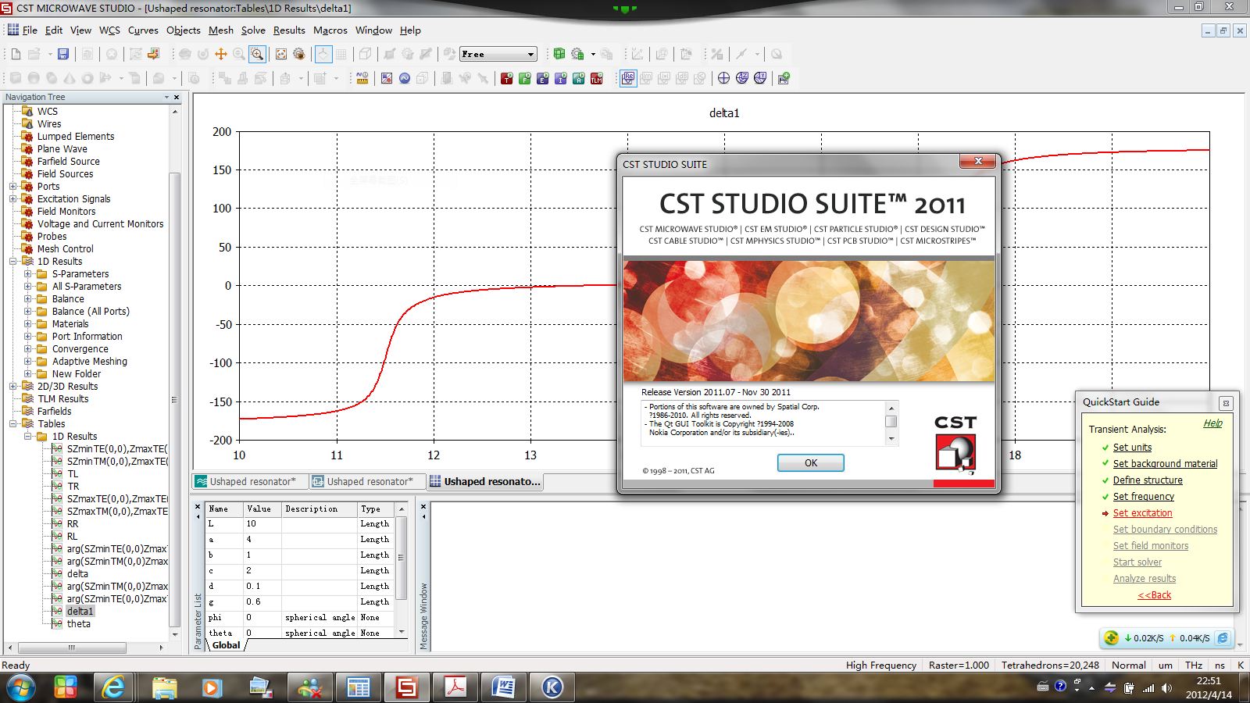Click the Set excitation link
The image size is (1250, 703).
pyautogui.click(x=1142, y=513)
